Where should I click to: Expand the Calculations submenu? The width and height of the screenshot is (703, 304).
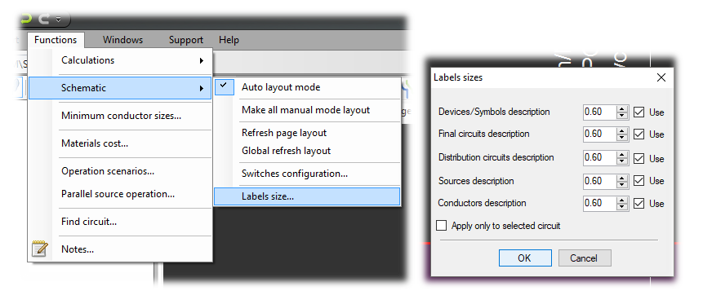click(120, 60)
